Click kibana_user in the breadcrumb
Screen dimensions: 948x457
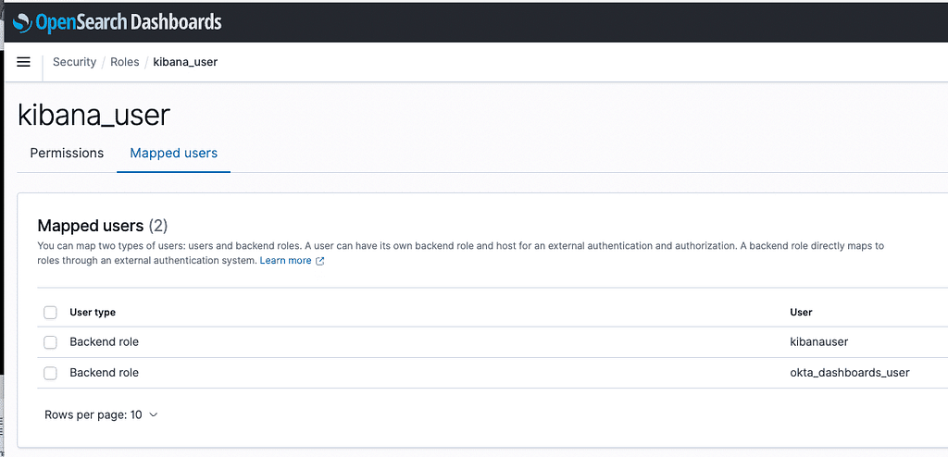tap(185, 62)
